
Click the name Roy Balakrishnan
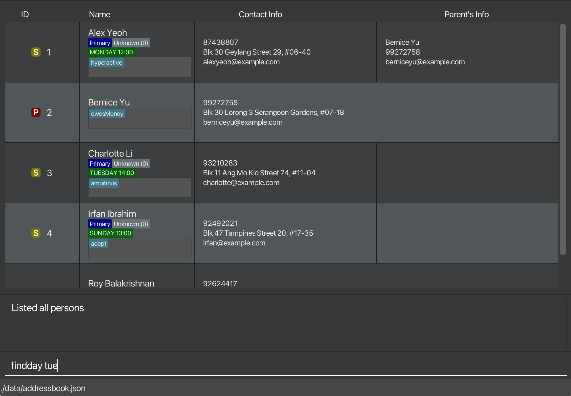tap(121, 283)
